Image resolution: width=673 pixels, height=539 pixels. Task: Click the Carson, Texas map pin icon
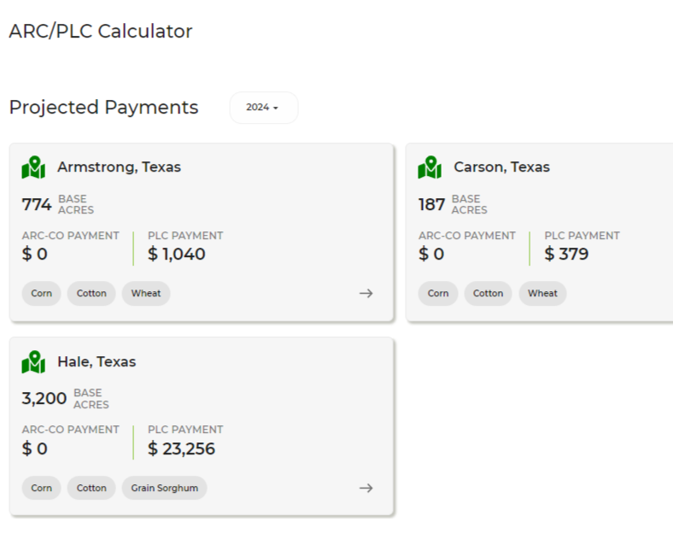(x=430, y=167)
